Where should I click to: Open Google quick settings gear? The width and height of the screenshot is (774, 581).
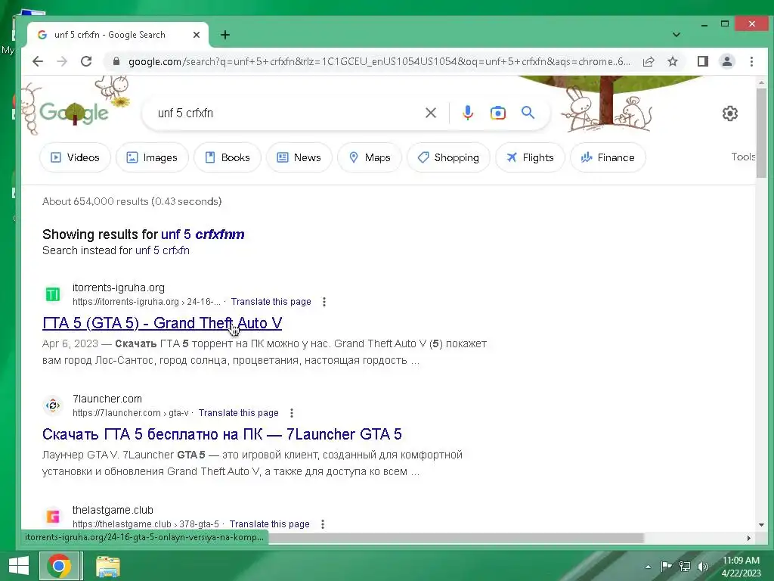coord(729,113)
